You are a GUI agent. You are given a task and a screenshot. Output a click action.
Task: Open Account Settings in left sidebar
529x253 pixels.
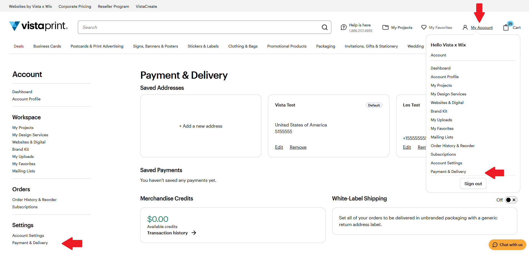tap(28, 235)
